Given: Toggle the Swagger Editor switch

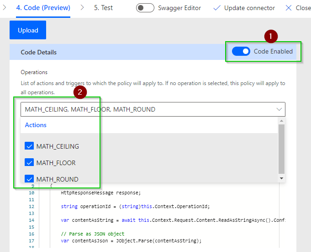Looking at the screenshot, I should pyautogui.click(x=145, y=8).
